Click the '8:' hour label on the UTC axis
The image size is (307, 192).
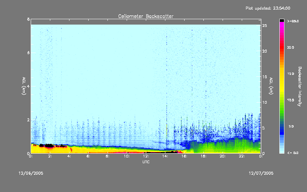[108, 156]
